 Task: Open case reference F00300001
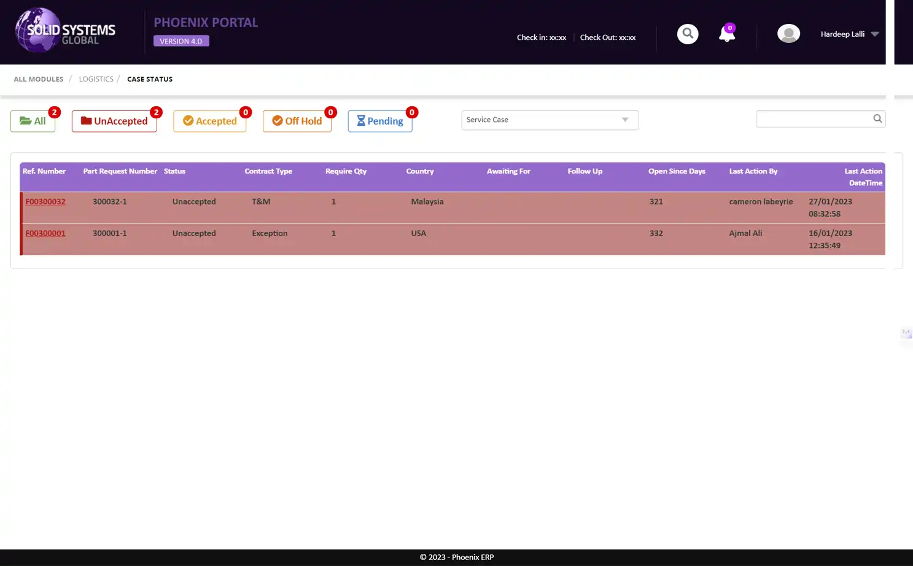pos(45,233)
